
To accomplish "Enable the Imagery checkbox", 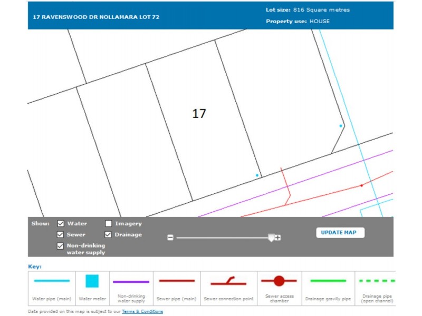I will (109, 224).
